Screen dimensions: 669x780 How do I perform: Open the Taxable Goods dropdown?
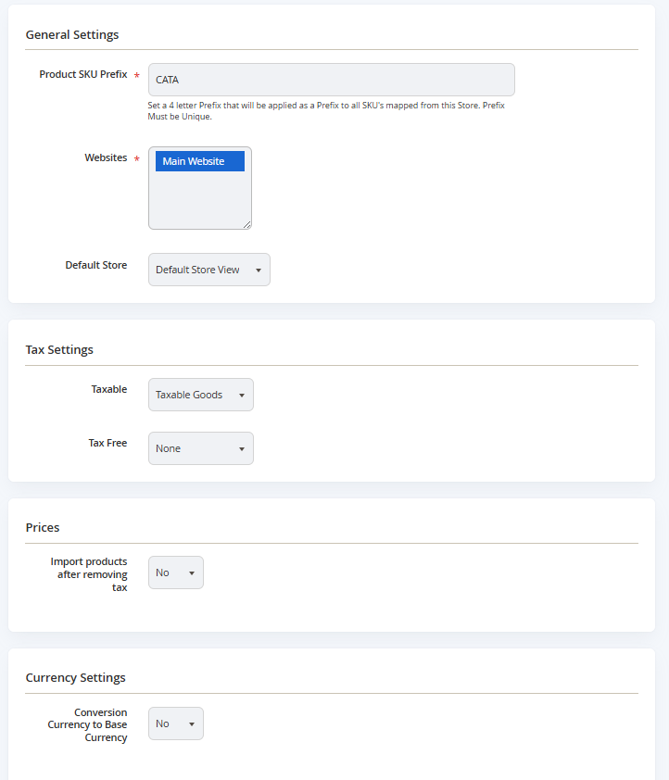[x=201, y=395]
